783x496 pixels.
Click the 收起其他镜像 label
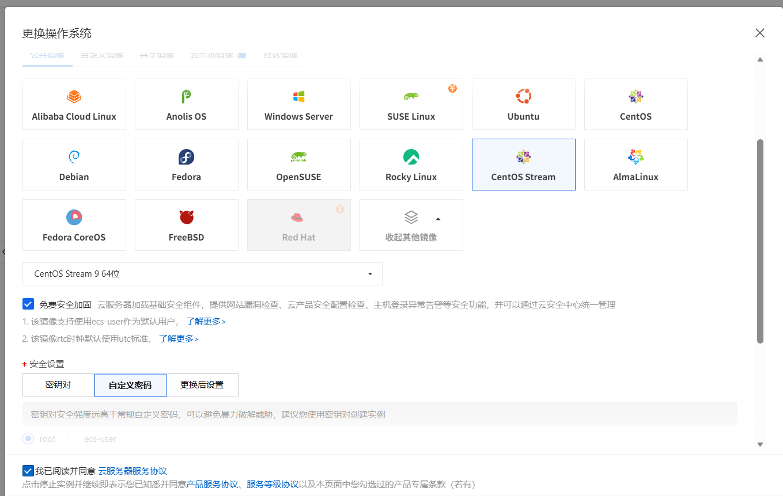coord(411,237)
